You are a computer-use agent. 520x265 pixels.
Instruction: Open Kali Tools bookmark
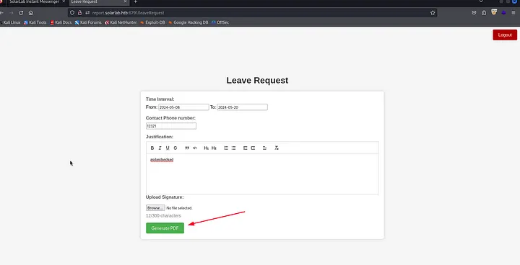point(35,22)
